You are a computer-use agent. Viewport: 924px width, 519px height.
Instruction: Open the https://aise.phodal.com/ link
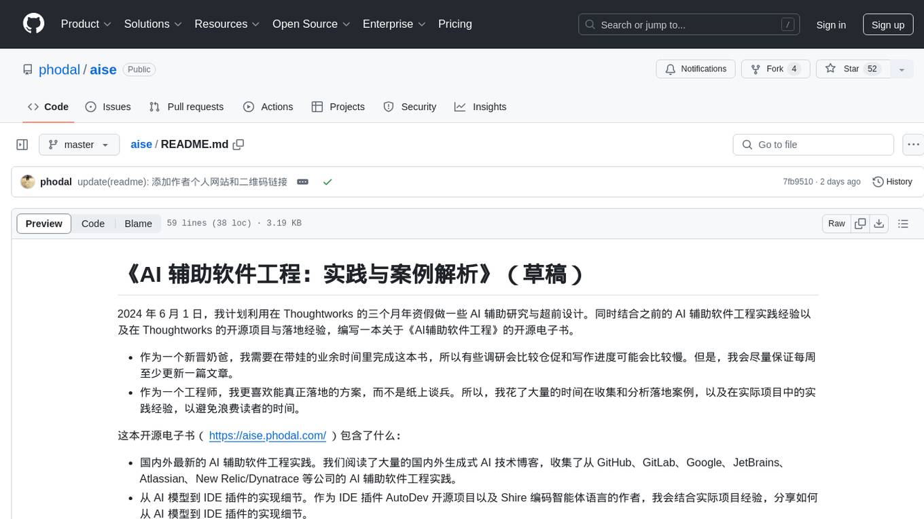coord(268,435)
